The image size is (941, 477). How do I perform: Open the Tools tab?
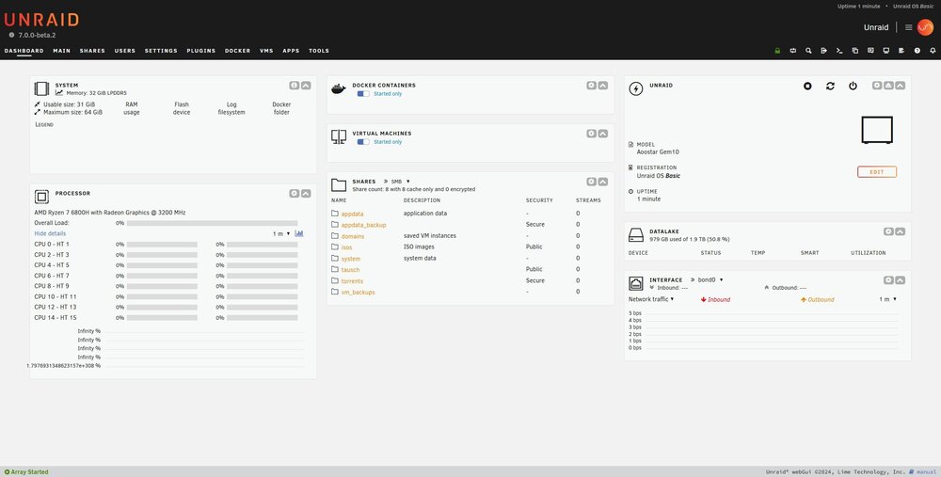pyautogui.click(x=319, y=51)
